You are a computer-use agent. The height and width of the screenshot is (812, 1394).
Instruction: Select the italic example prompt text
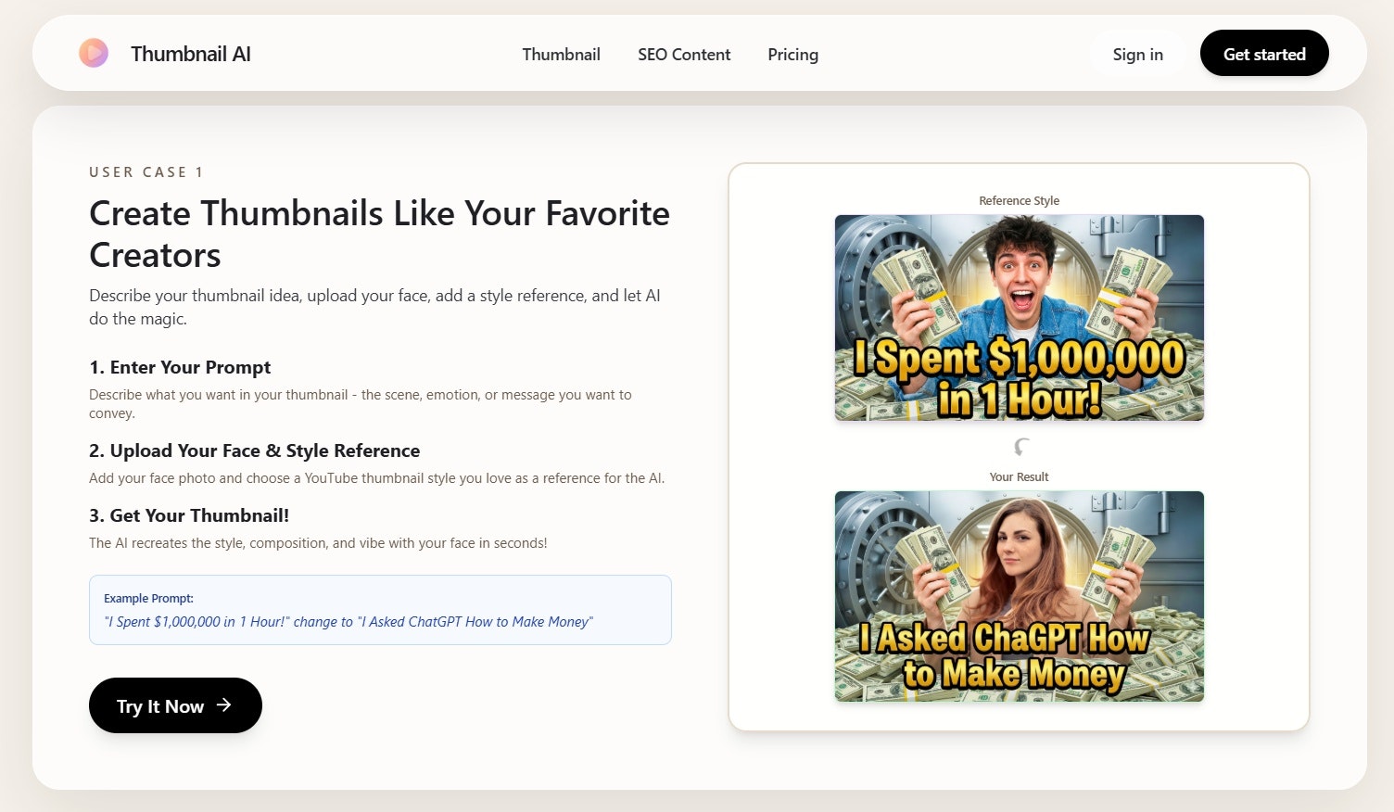(348, 621)
